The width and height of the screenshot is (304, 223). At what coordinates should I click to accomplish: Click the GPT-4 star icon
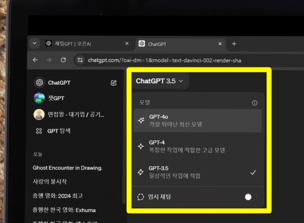(x=141, y=146)
